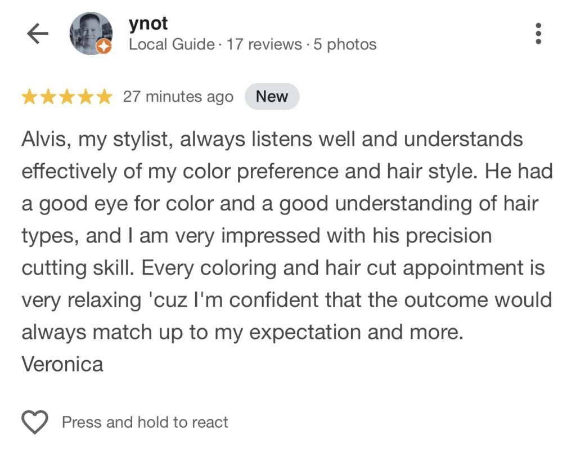The width and height of the screenshot is (576, 466).
Task: Open the reviewer name ynot
Action: [148, 24]
